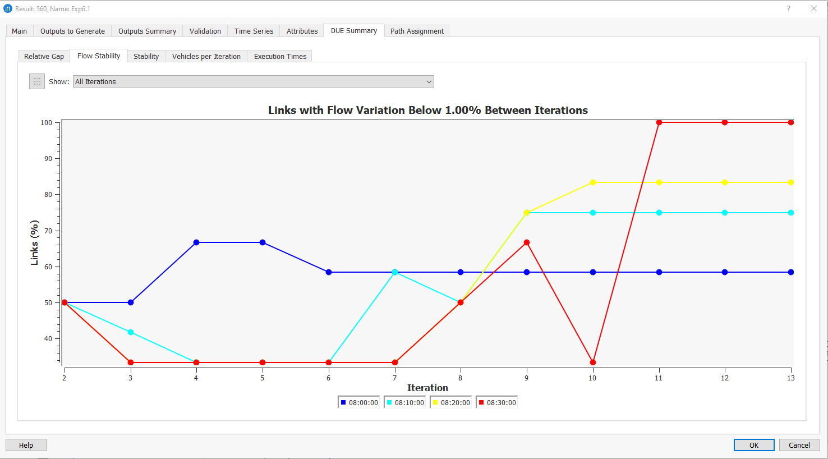Image resolution: width=828 pixels, height=459 pixels.
Task: Dismiss the dialog with Cancel
Action: coord(799,444)
